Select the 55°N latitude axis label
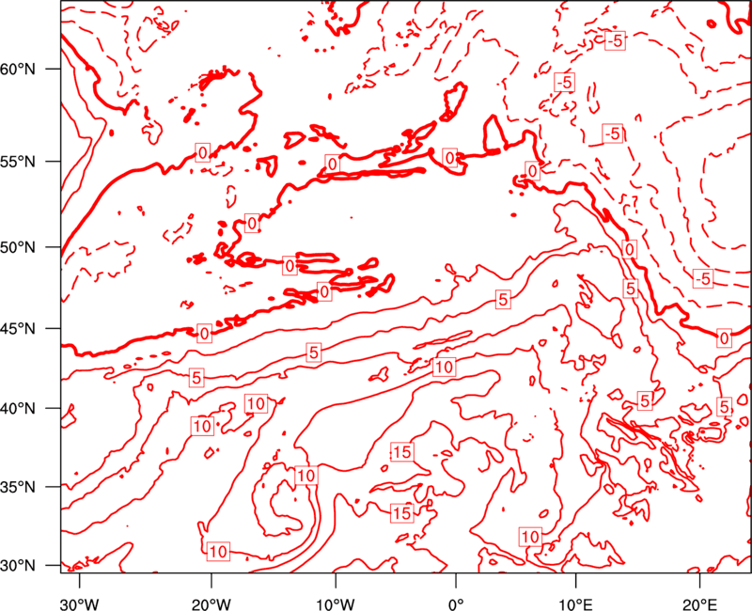The width and height of the screenshot is (752, 611). pyautogui.click(x=18, y=162)
